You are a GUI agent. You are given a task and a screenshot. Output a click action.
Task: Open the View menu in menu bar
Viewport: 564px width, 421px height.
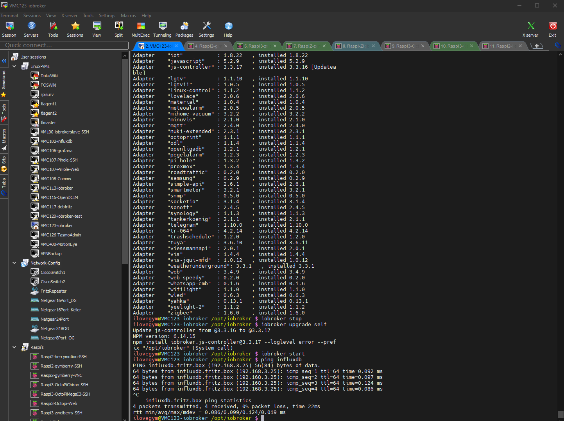(51, 16)
